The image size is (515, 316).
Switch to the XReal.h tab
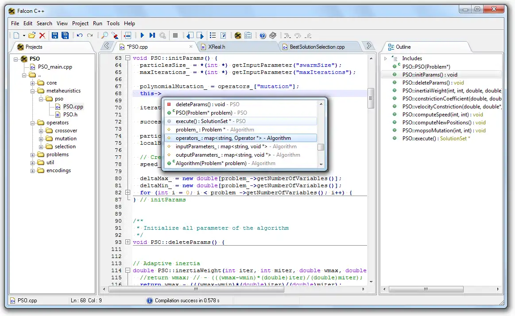tap(217, 46)
